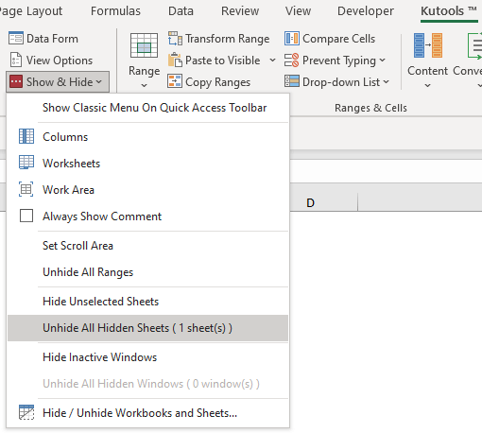Expand the Content dropdown chevron

pyautogui.click(x=427, y=85)
